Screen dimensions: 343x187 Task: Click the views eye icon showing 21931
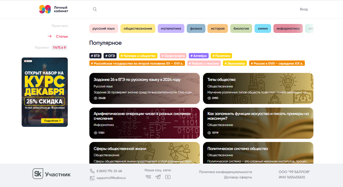(209, 98)
